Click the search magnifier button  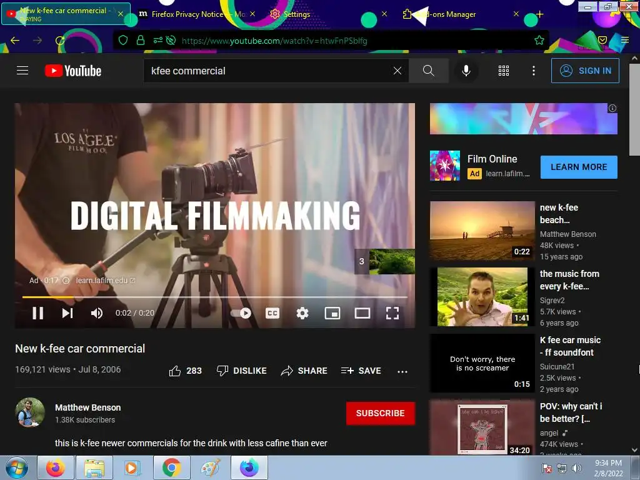[x=428, y=71]
